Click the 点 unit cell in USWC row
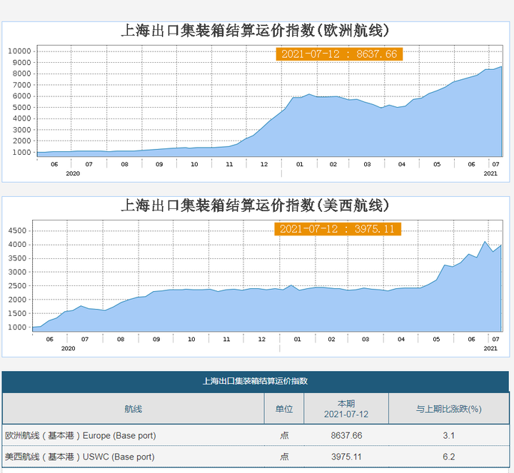Screen dimensions: 514x473 coord(284,457)
